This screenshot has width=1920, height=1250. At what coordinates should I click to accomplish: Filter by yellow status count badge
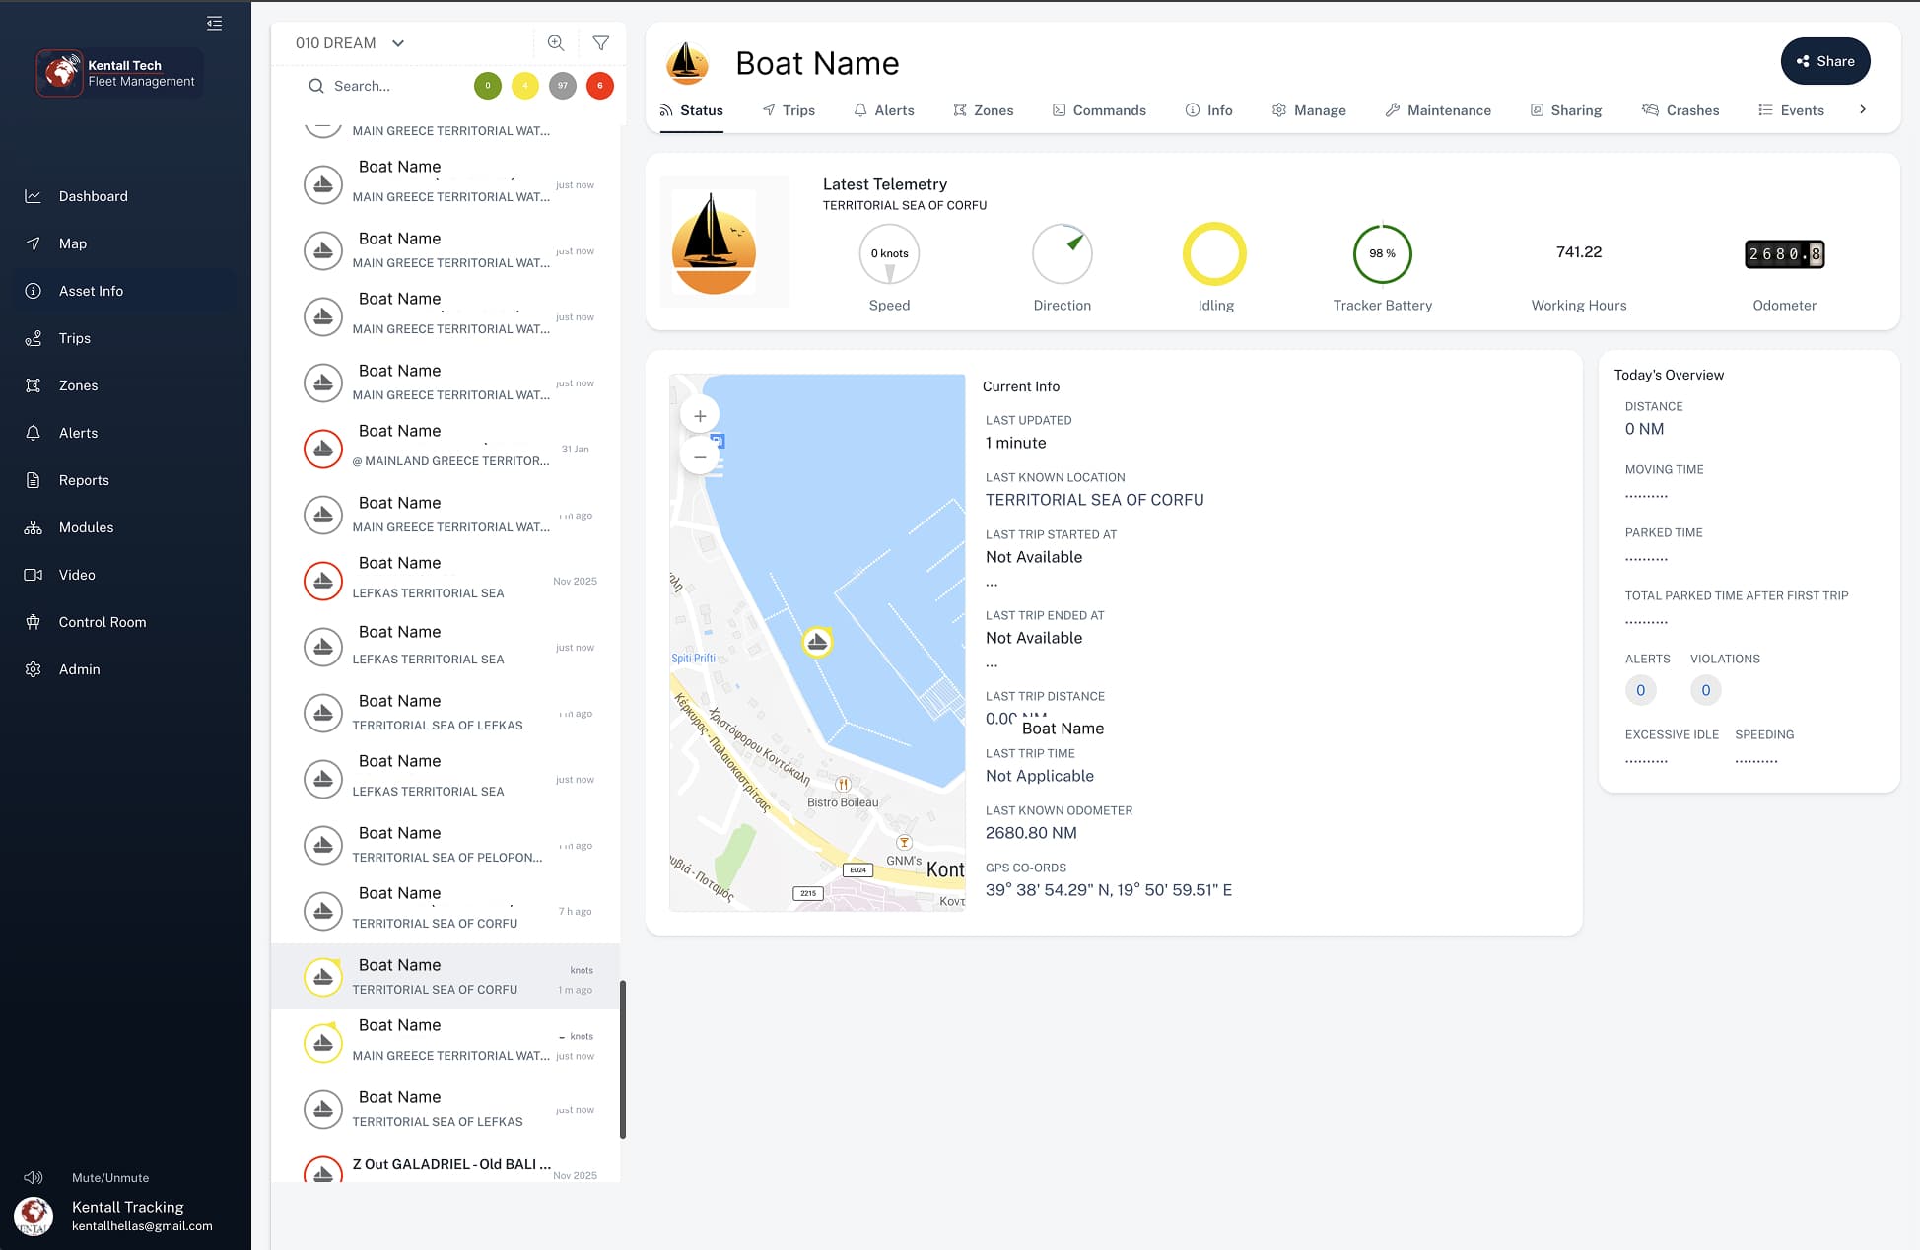coord(525,86)
